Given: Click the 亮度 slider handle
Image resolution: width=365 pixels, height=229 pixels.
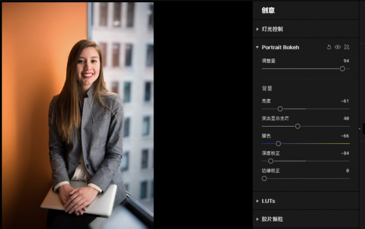Looking at the screenshot, I should [x=280, y=109].
